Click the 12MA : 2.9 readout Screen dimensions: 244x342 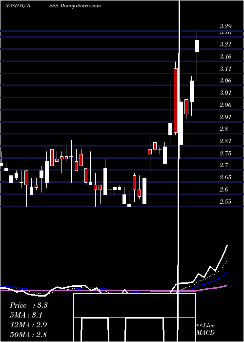tap(28, 325)
